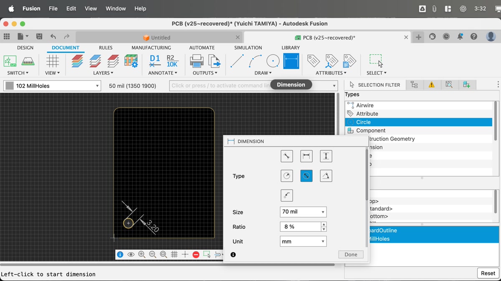Image resolution: width=501 pixels, height=281 pixels.
Task: Click layers settings icon with gear
Action: coord(131,61)
